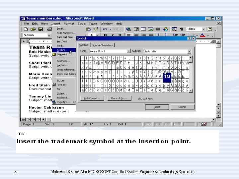The height and width of the screenshot is (179, 239).
Task: Expand the Undo history dropdown arrow
Action: coord(110,29)
